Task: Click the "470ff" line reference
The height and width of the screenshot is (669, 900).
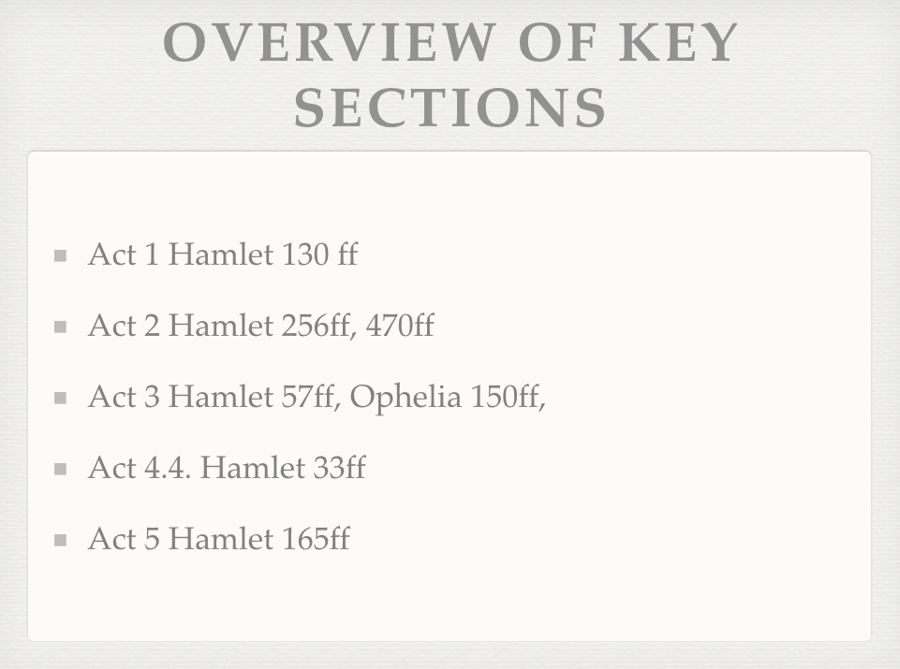Action: tap(399, 326)
